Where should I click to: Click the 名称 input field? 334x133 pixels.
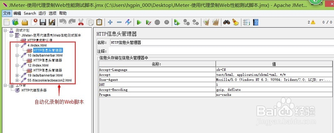coord(222,42)
